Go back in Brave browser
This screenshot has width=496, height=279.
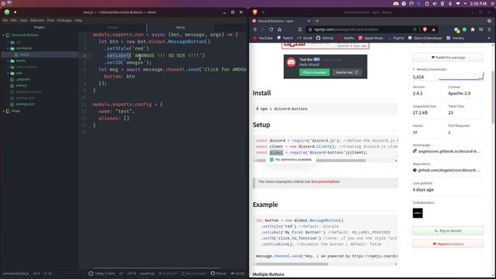point(255,29)
